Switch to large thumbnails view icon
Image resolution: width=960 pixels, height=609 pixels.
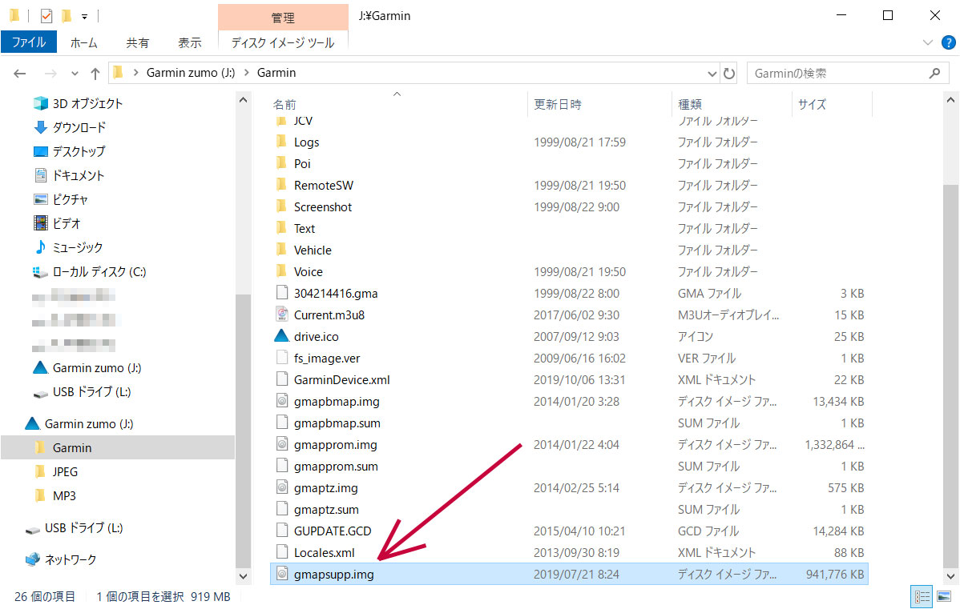click(x=943, y=596)
